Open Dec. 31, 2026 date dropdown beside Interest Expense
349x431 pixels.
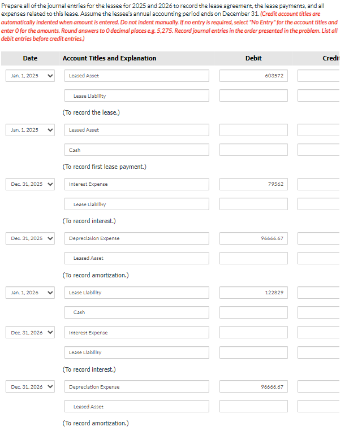(30, 333)
